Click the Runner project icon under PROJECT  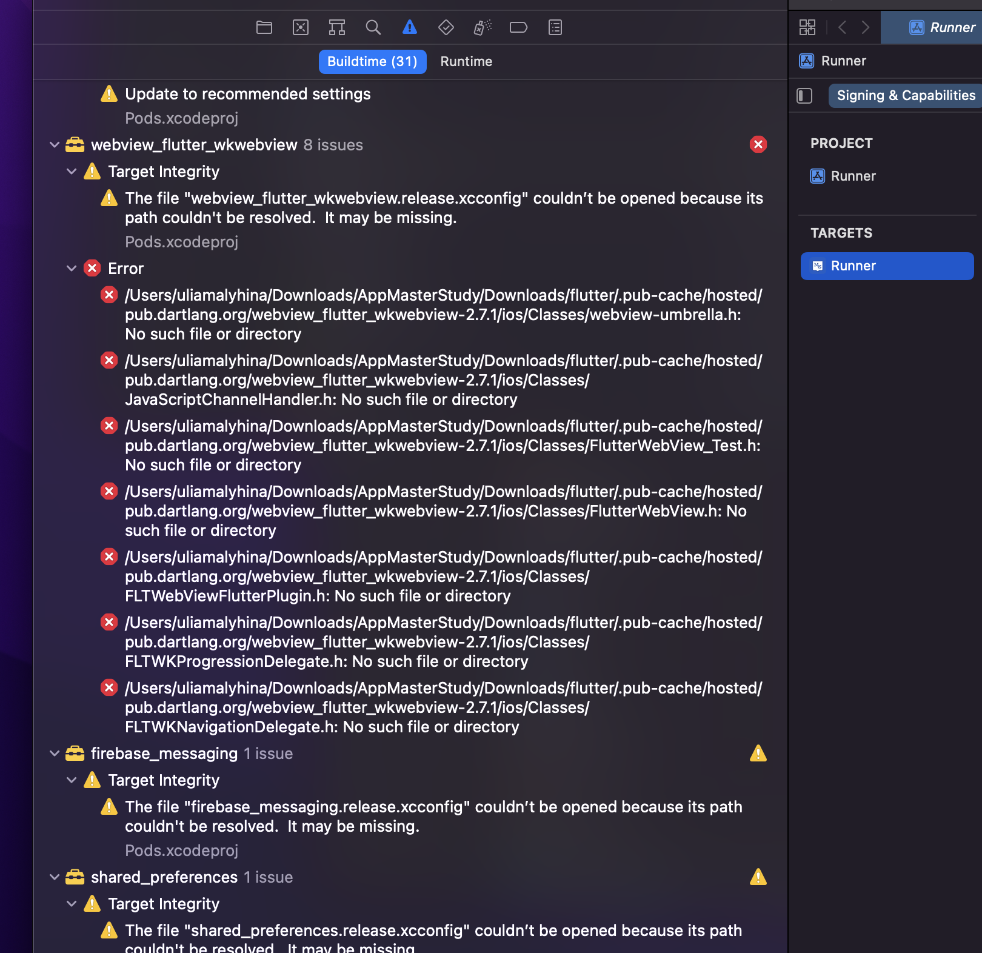pyautogui.click(x=818, y=176)
